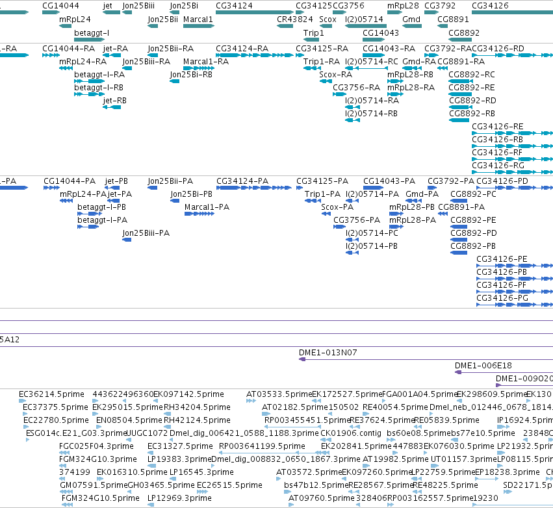553x508 pixels.
Task: Select the Jon25Bi gene label
Action: (184, 6)
